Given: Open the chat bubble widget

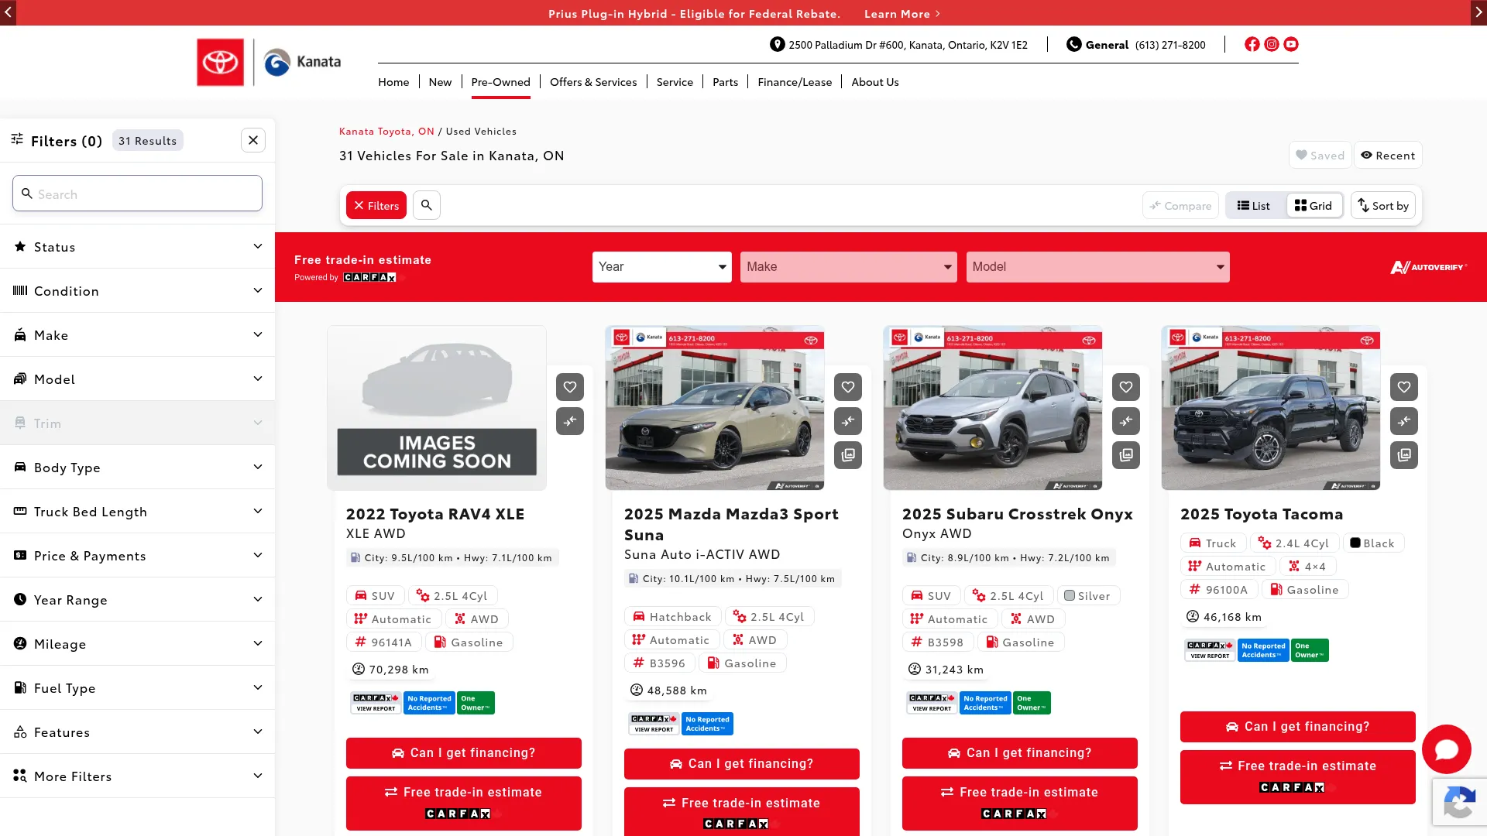Looking at the screenshot, I should tap(1447, 749).
